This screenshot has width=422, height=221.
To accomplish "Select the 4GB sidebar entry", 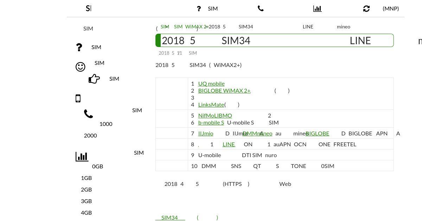I will [86, 213].
